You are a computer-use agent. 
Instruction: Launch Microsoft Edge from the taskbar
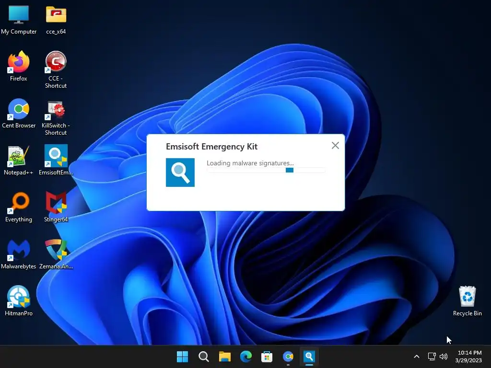pos(246,356)
